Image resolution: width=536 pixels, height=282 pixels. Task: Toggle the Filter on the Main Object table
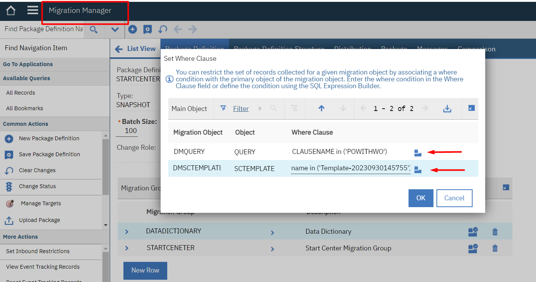point(240,108)
